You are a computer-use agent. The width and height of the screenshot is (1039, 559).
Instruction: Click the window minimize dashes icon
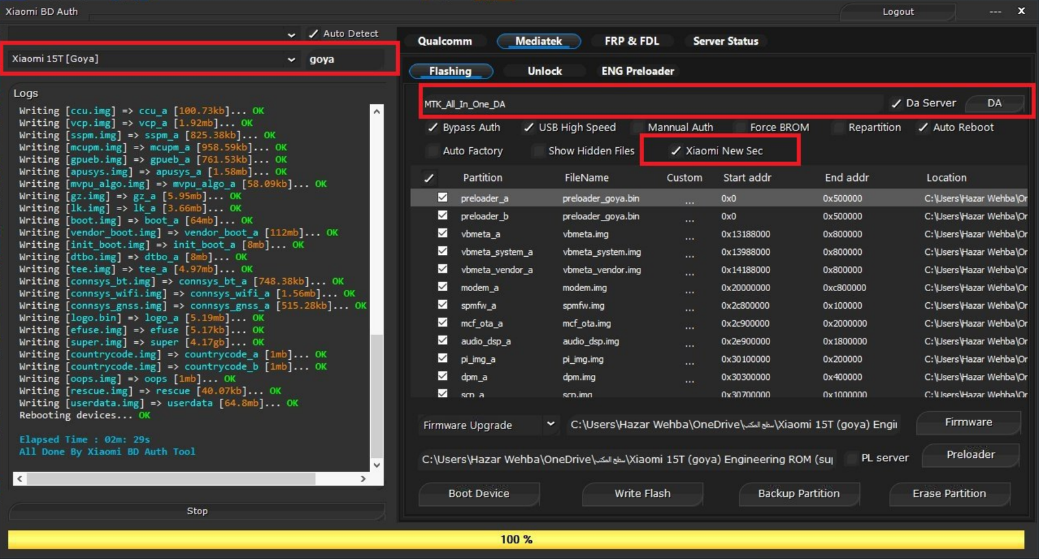click(x=995, y=12)
